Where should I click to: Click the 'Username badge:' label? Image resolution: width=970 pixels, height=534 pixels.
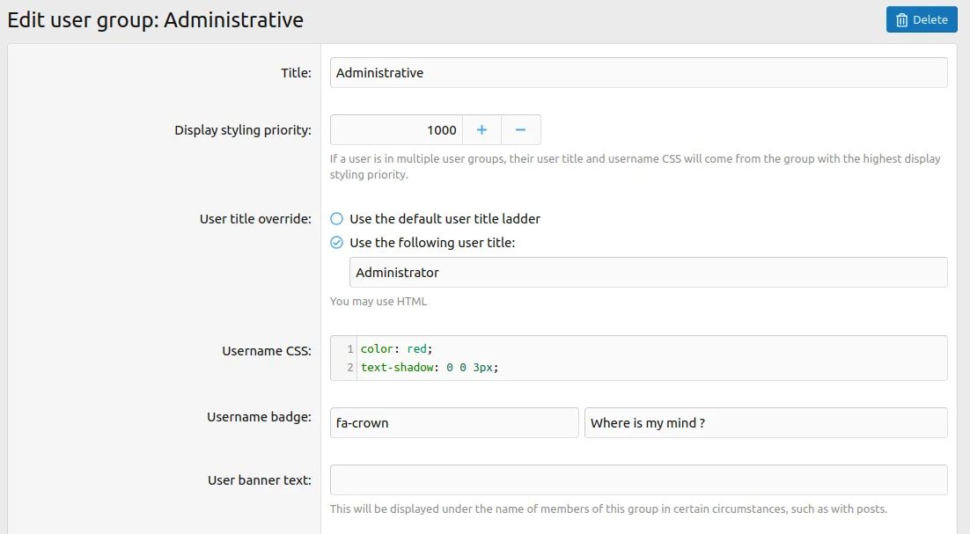(x=259, y=417)
